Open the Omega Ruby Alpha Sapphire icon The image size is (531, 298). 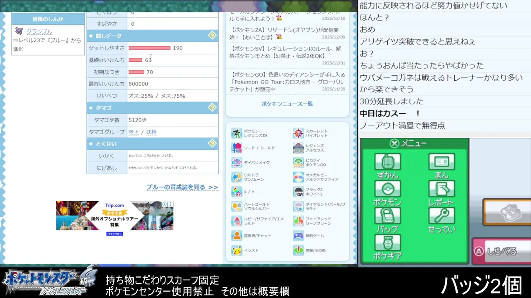point(298,177)
